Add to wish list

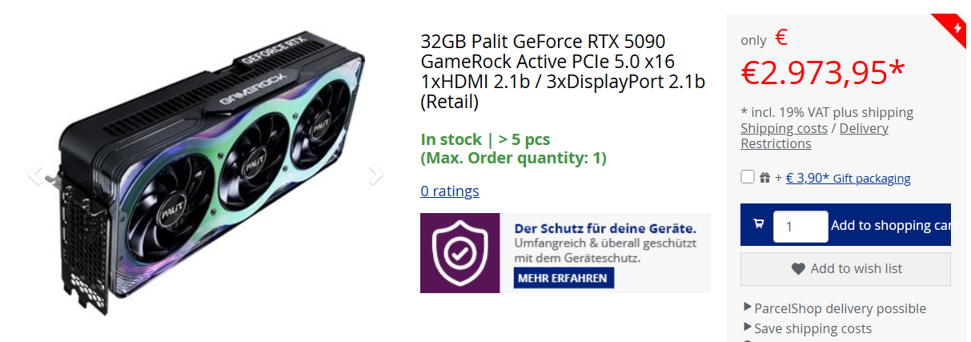[x=845, y=269]
